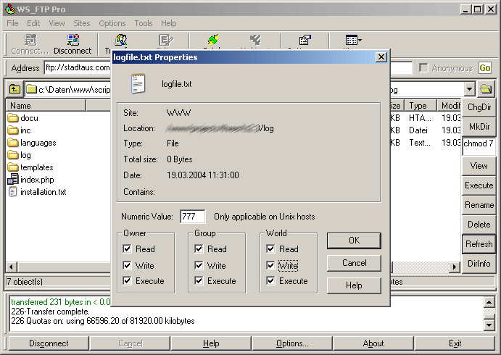The image size is (501, 355).
Task: Click the ChgDir side button
Action: (x=479, y=107)
